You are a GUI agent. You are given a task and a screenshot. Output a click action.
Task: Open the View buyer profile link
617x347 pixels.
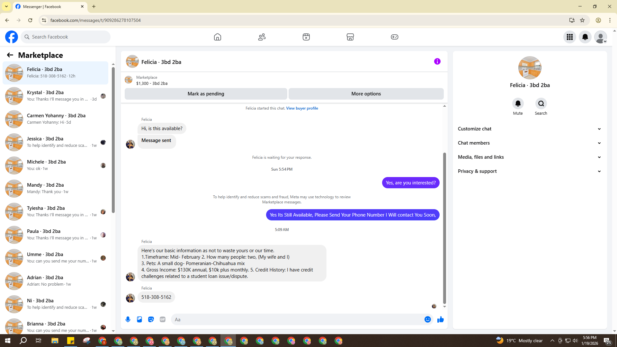(302, 108)
